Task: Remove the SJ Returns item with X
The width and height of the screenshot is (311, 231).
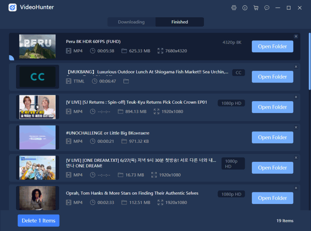Action: [296, 97]
